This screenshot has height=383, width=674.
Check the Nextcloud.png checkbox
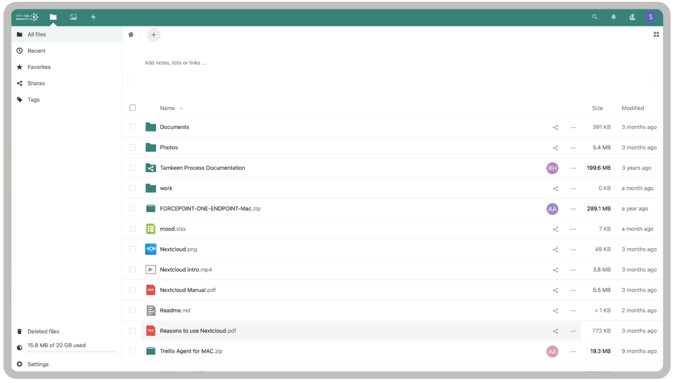pos(133,249)
